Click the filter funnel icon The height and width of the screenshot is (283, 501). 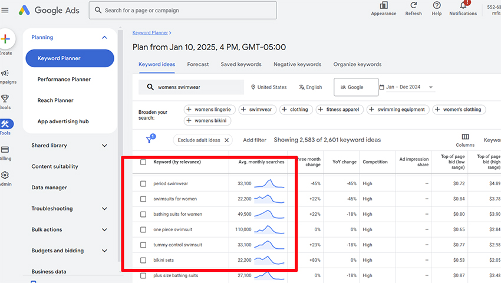[149, 139]
